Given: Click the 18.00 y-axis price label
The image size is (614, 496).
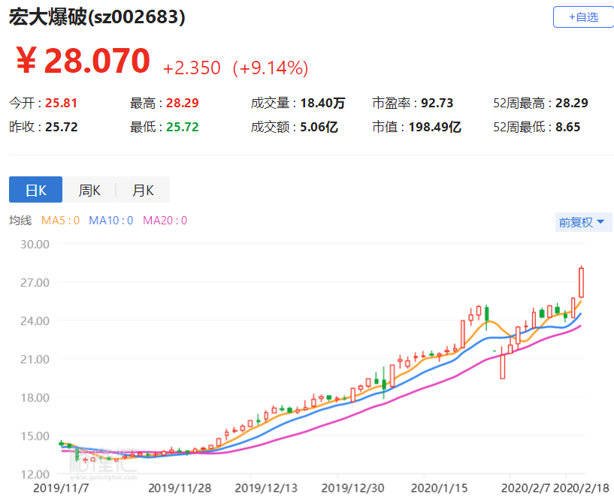Looking at the screenshot, I should pos(35,398).
